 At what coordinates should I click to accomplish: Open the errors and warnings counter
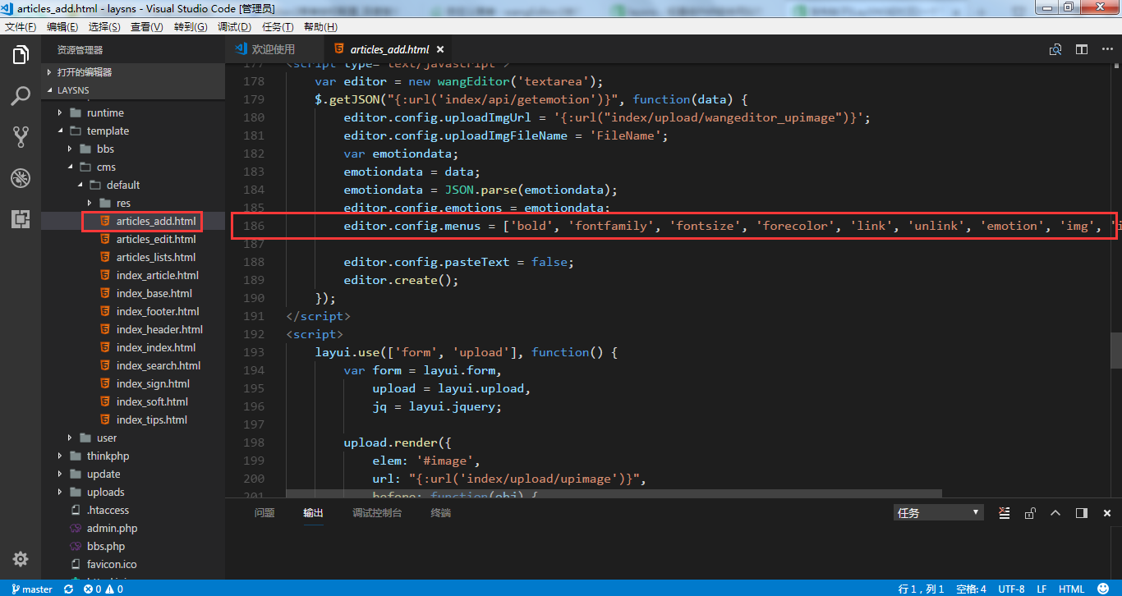pyautogui.click(x=103, y=589)
